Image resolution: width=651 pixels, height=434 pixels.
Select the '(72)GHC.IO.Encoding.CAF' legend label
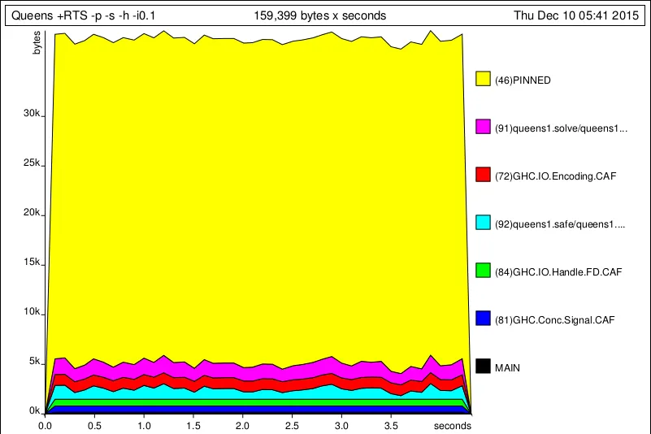coord(556,176)
